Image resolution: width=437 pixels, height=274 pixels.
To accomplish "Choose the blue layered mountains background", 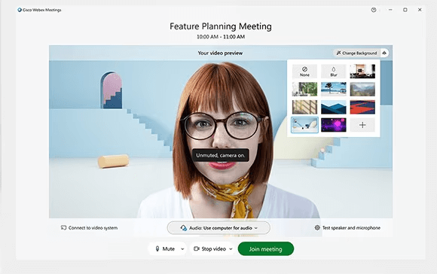I will click(334, 107).
